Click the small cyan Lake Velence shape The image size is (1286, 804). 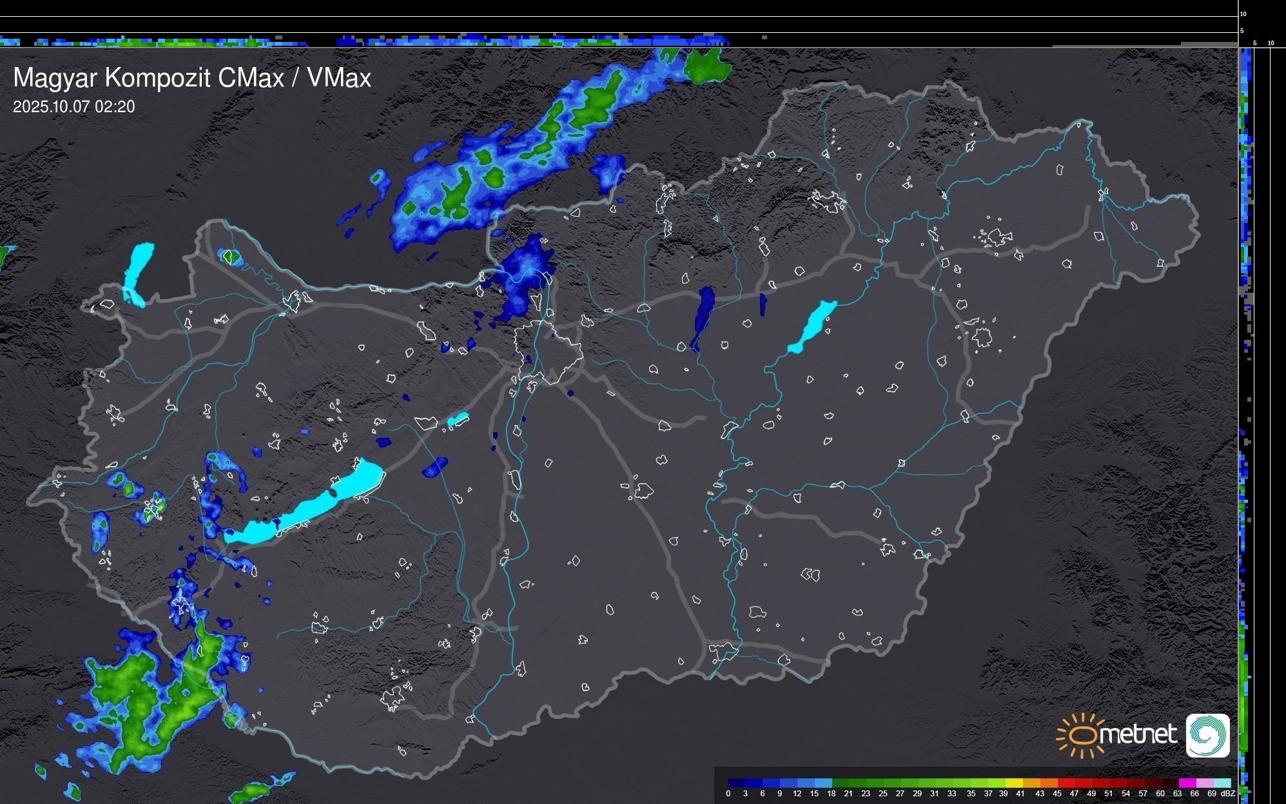click(x=458, y=420)
